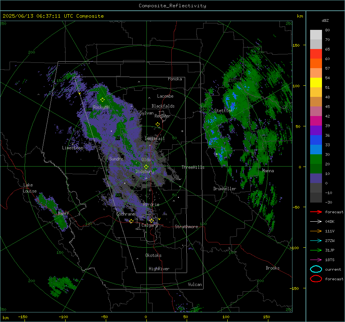
Task: Click the Vulcan city label
Action: pyautogui.click(x=195, y=284)
